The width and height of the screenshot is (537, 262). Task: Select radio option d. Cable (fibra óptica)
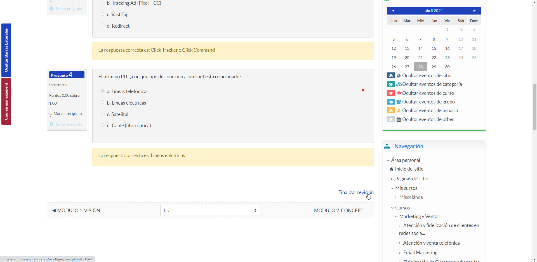(x=103, y=125)
